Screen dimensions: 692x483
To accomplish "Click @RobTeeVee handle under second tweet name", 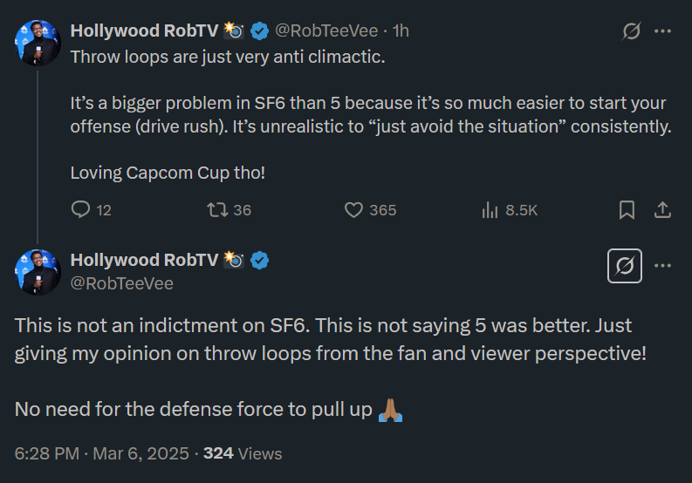I will pyautogui.click(x=121, y=283).
